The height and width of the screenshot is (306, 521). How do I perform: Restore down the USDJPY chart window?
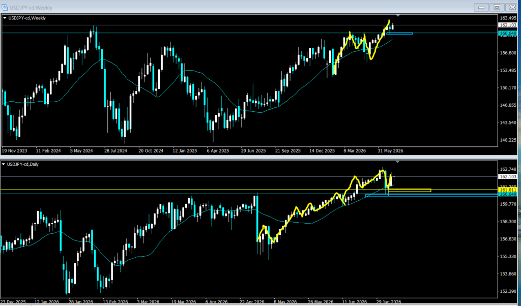point(497,7)
